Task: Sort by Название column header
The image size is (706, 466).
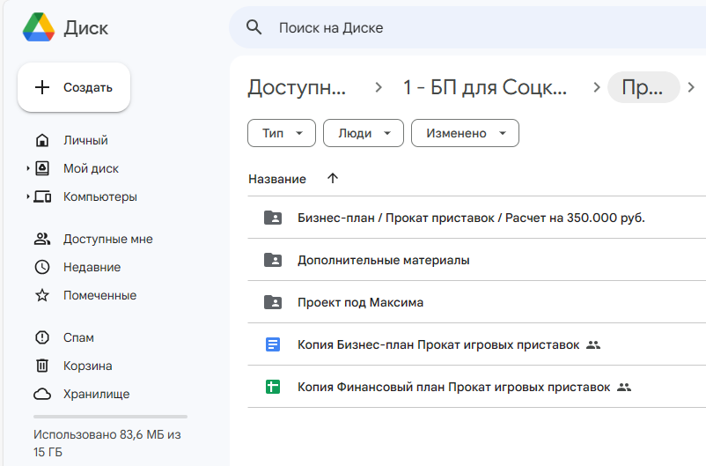Action: pos(277,179)
